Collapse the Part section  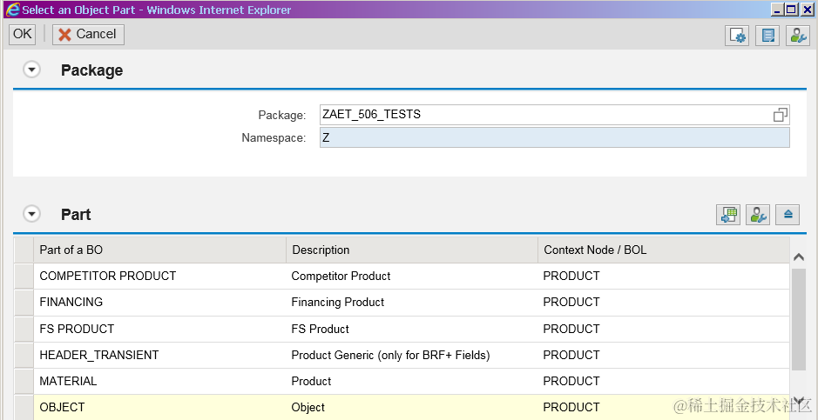click(x=32, y=214)
